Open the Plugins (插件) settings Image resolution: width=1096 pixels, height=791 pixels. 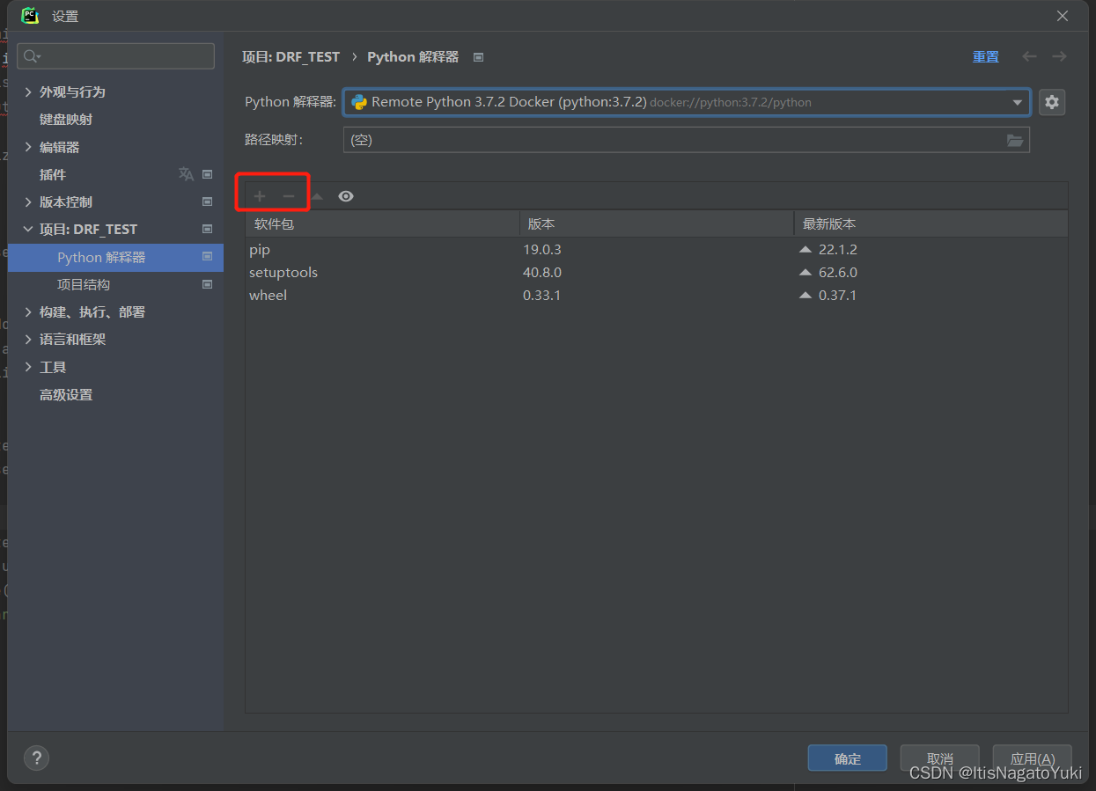[x=53, y=174]
